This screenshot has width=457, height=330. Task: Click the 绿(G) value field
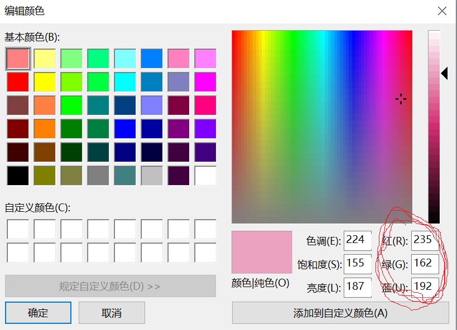tap(425, 264)
